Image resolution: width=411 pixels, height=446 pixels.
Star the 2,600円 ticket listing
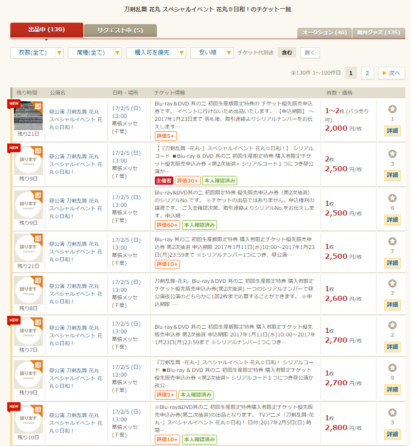pyautogui.click(x=392, y=283)
